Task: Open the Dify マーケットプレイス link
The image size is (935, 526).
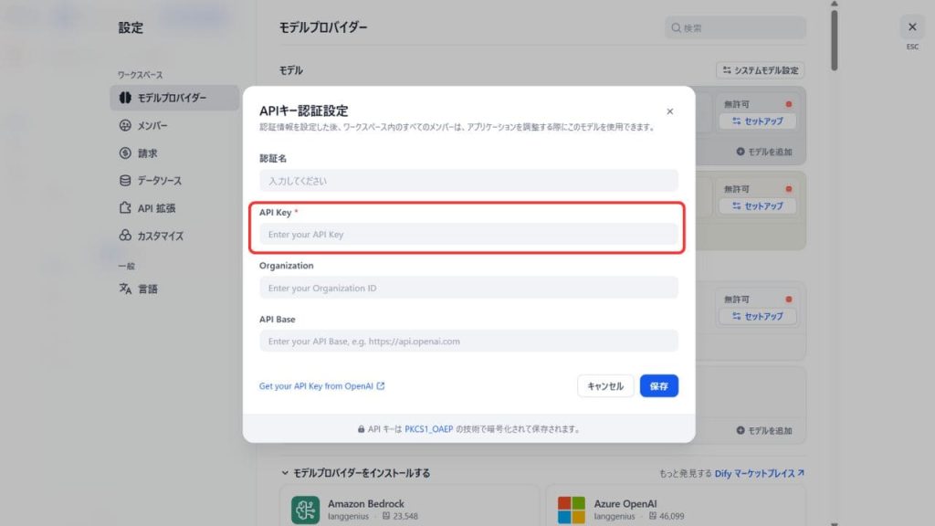Action: [760, 474]
